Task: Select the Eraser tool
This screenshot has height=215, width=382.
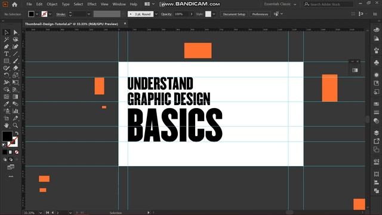Action: coord(16,68)
